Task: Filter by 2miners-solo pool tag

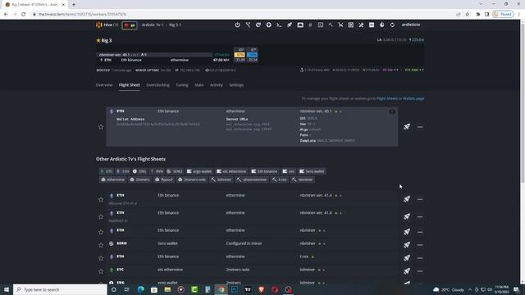Action: pos(192,179)
